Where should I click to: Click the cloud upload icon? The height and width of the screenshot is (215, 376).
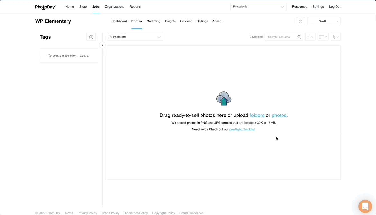[224, 99]
